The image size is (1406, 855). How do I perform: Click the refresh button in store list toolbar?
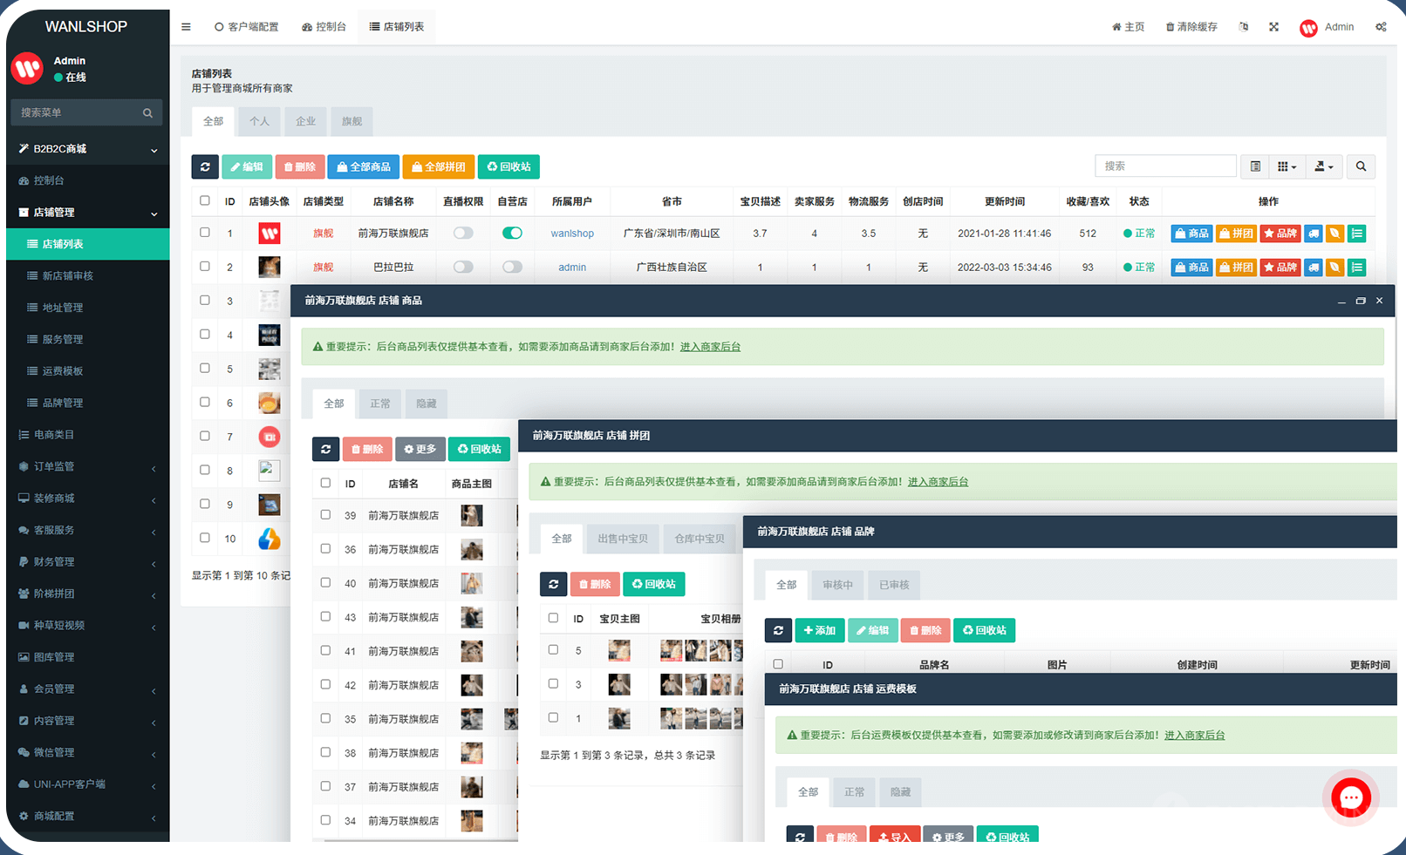point(205,166)
